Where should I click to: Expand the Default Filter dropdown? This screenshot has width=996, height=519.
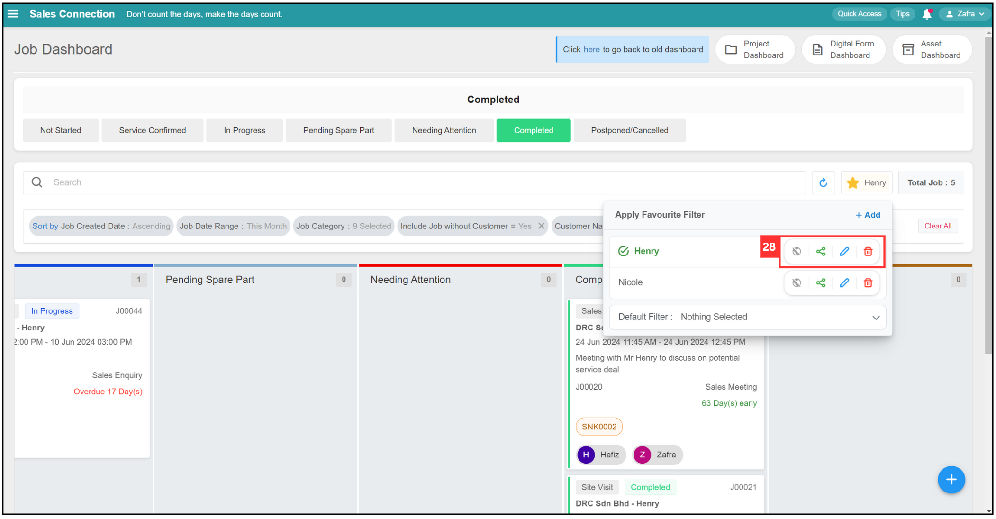tap(748, 317)
